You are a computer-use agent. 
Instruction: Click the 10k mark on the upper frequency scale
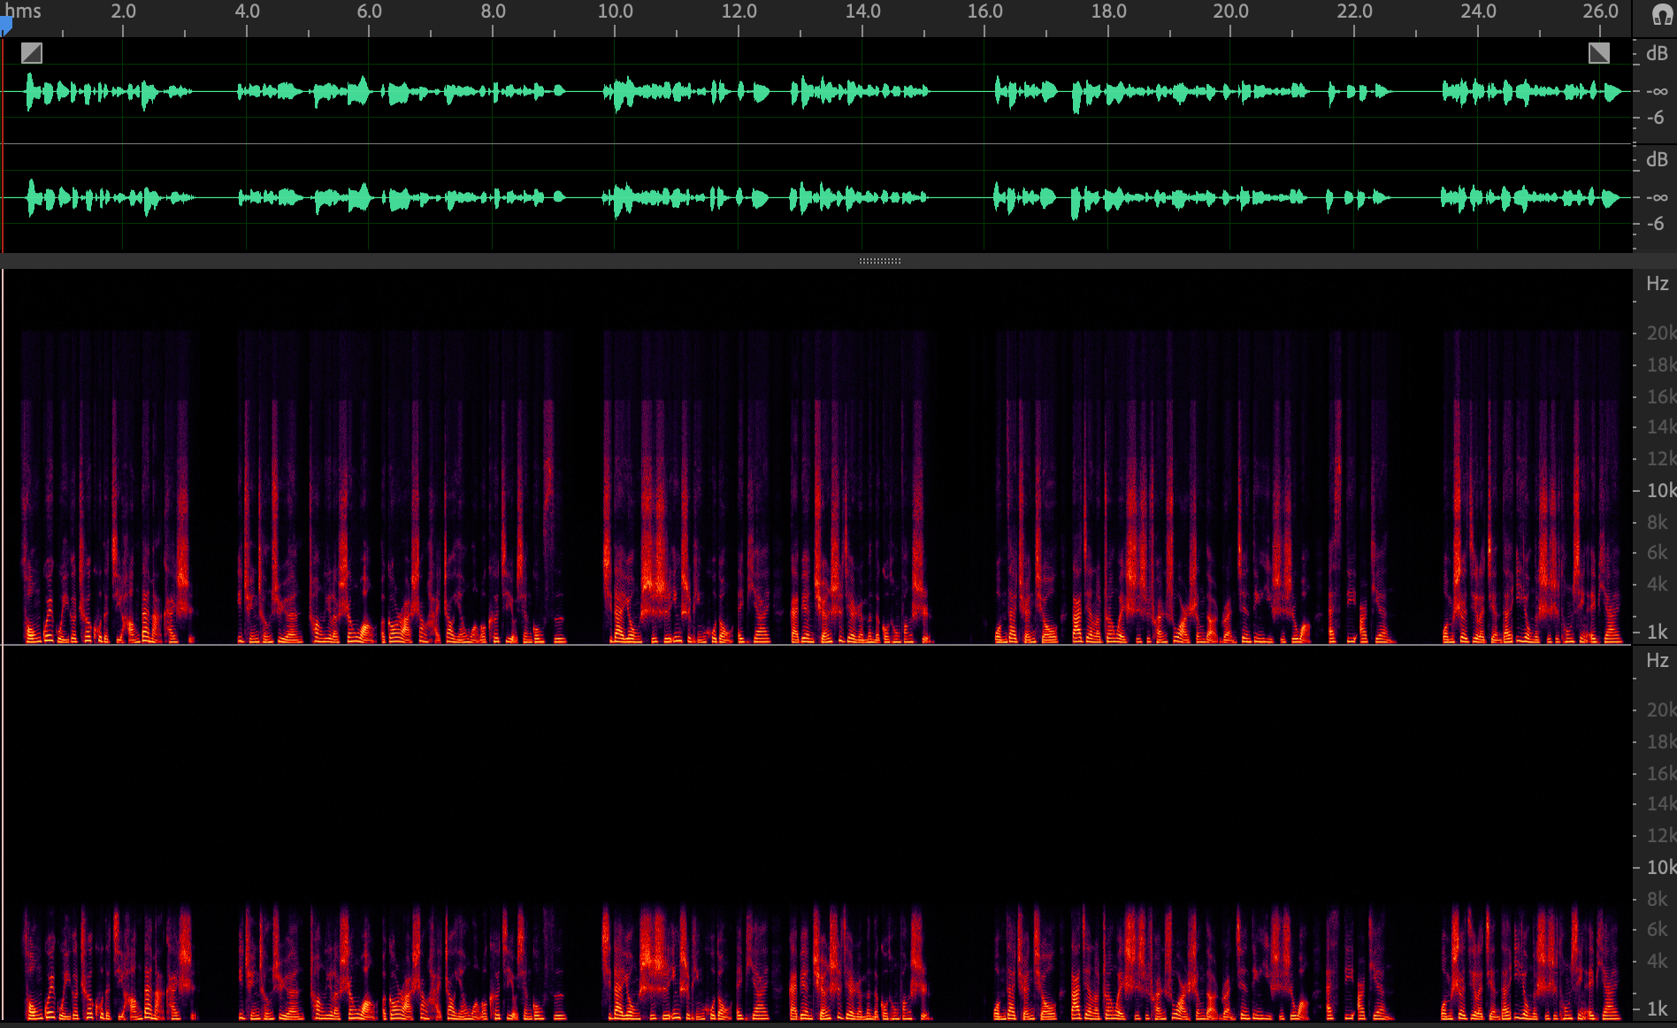1660,490
